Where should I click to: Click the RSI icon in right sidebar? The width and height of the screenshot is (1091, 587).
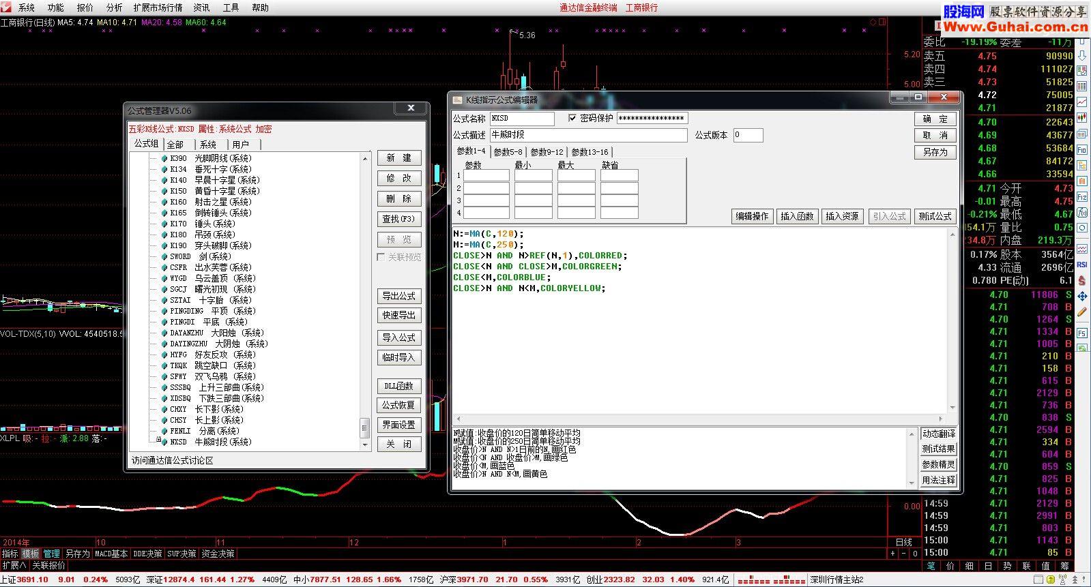[1082, 264]
